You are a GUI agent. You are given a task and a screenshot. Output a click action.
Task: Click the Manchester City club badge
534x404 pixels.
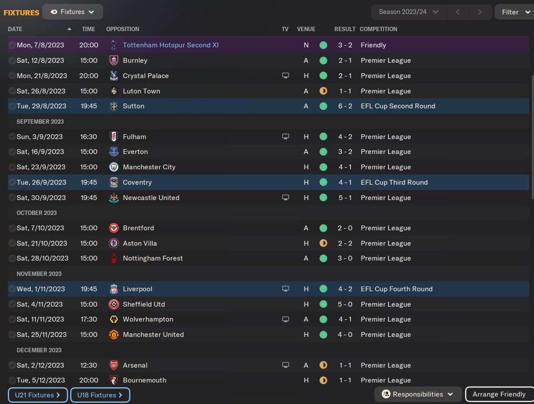click(114, 167)
